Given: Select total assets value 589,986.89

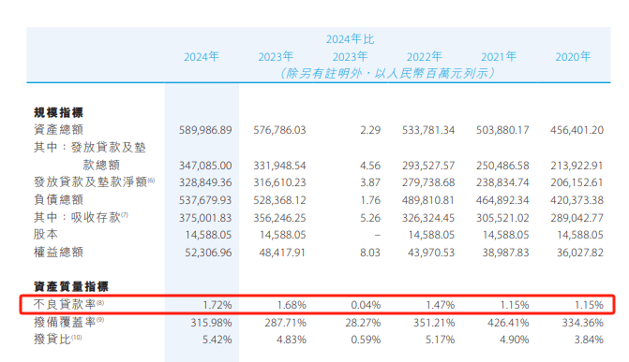Looking at the screenshot, I should pos(205,130).
